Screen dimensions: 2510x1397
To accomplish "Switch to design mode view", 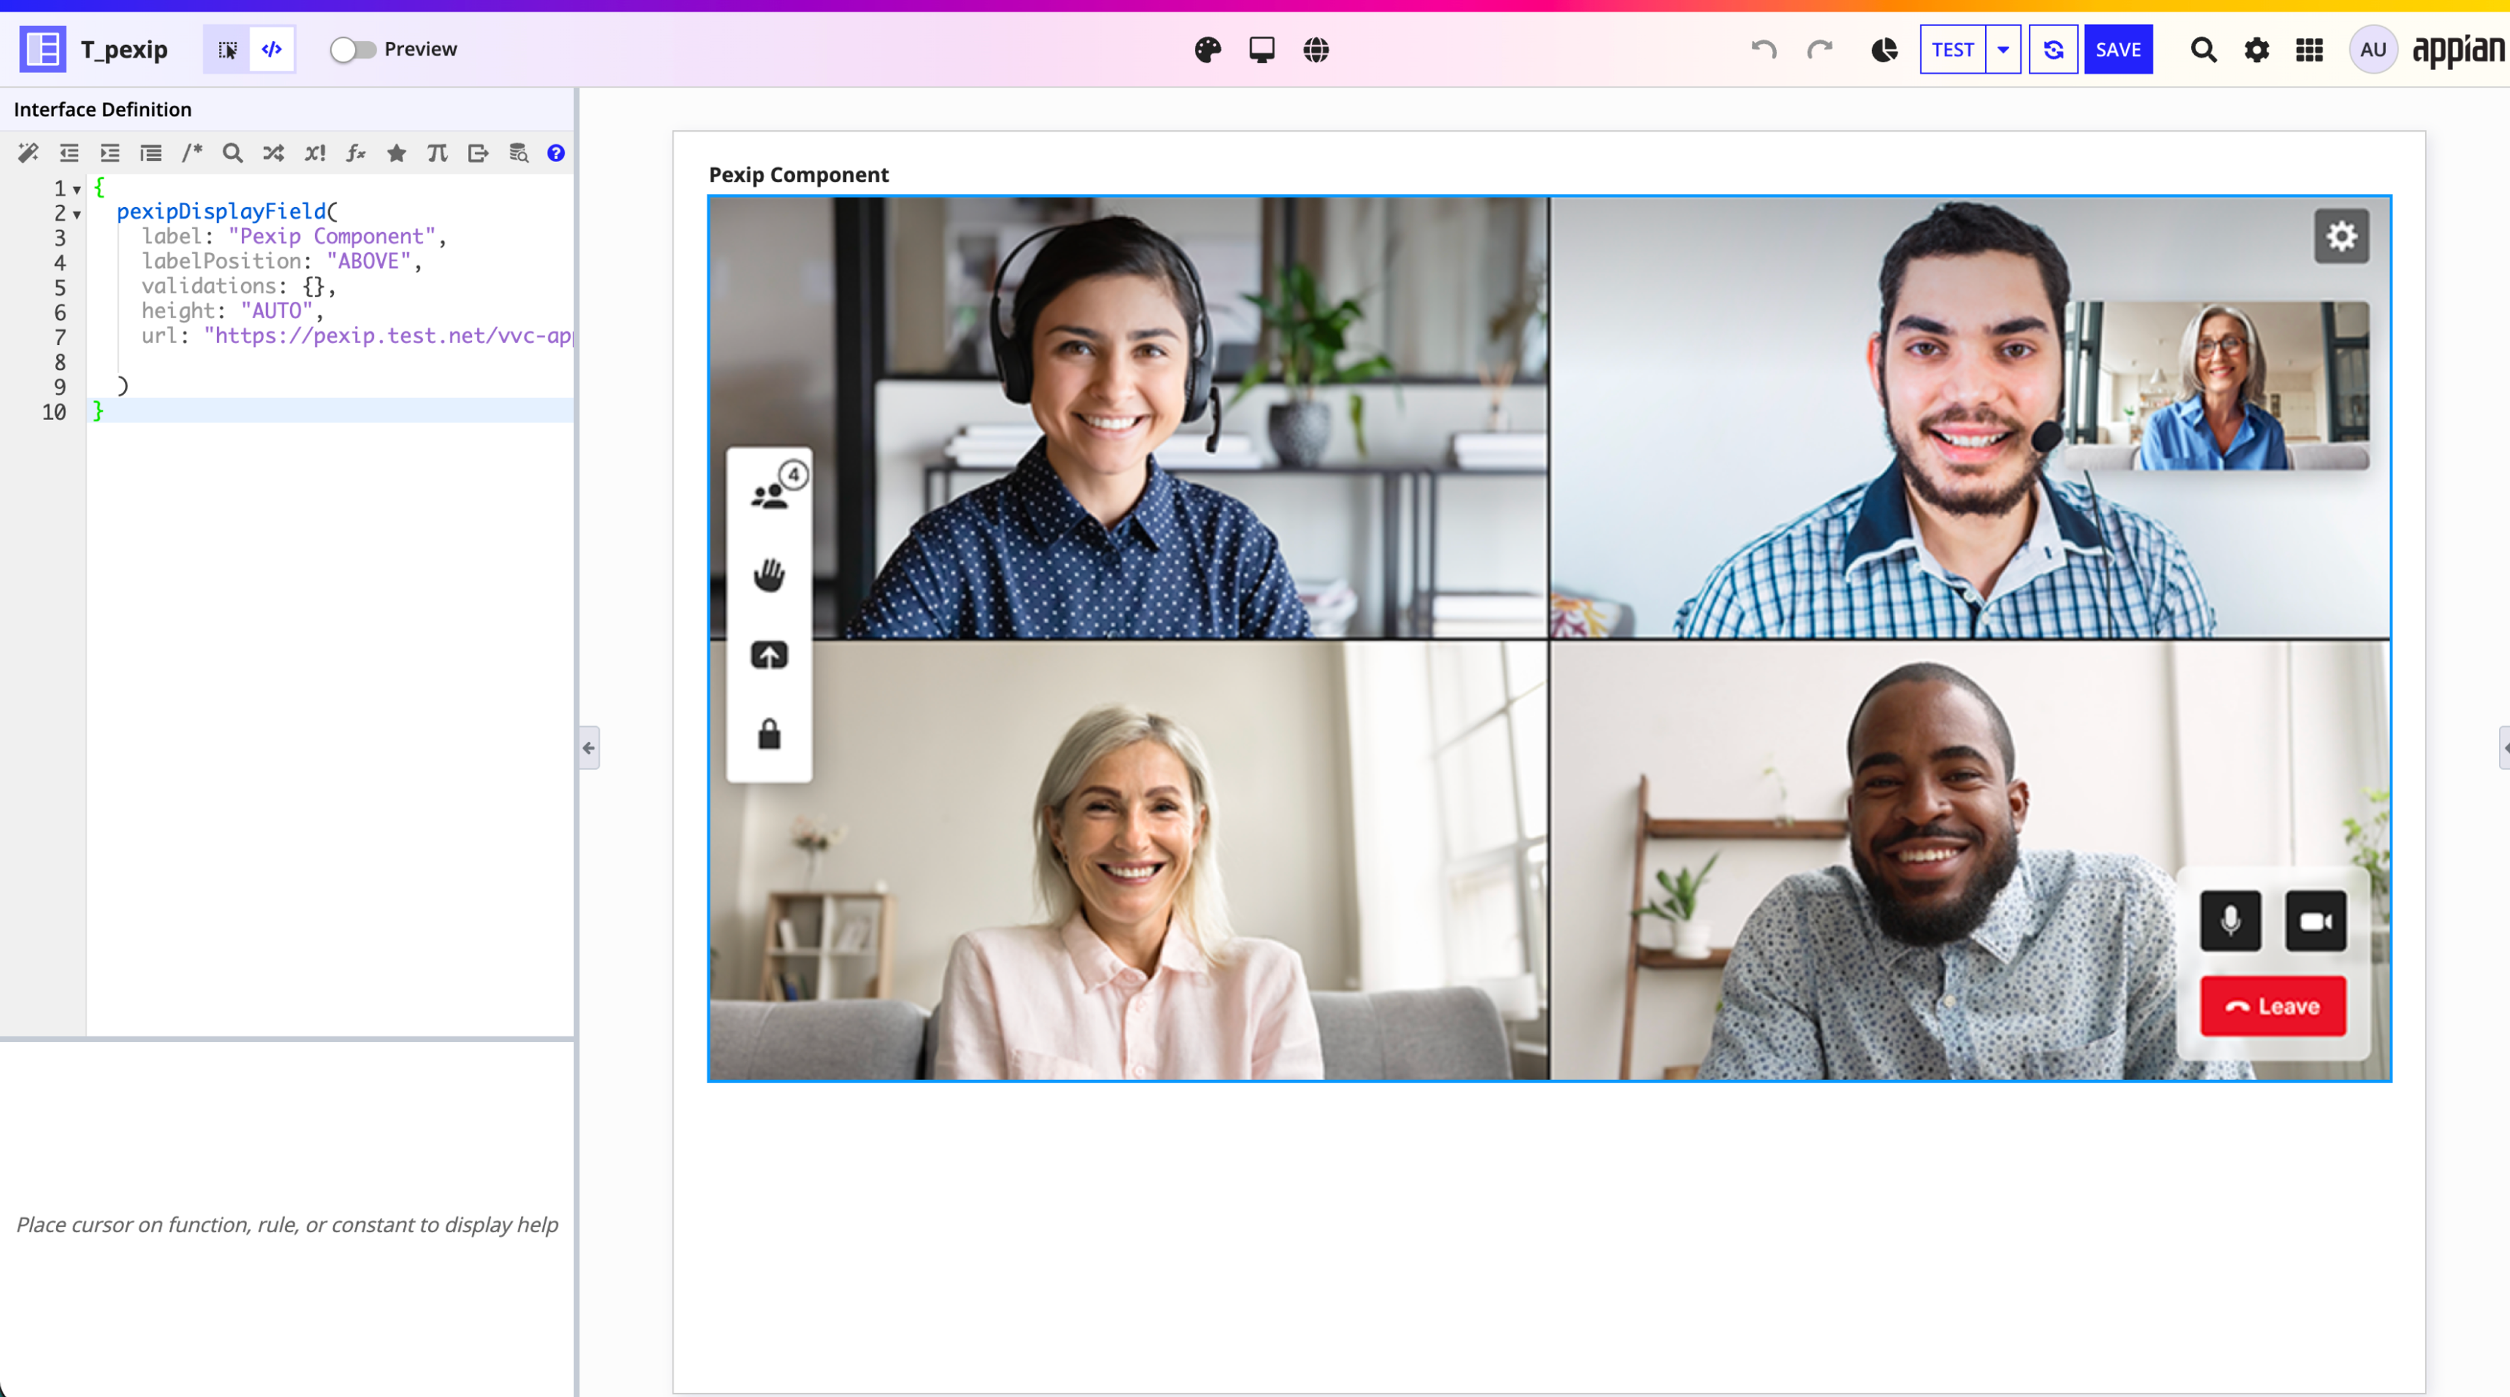I will 227,50.
